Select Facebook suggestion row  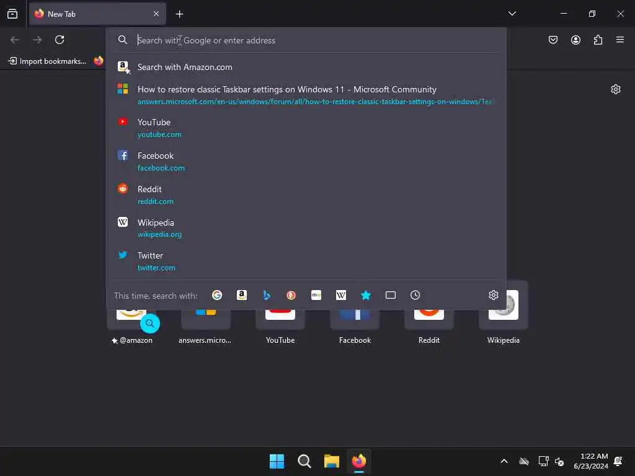pyautogui.click(x=306, y=161)
